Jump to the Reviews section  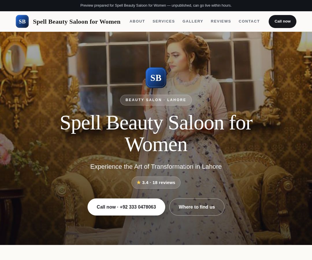(221, 21)
